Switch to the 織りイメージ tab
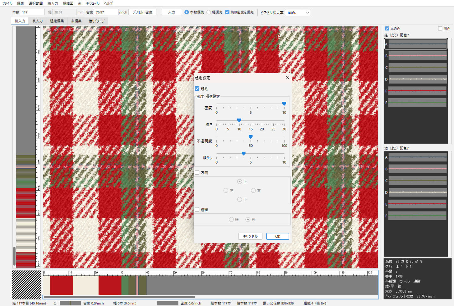The height and width of the screenshot is (306, 454). pyautogui.click(x=96, y=21)
